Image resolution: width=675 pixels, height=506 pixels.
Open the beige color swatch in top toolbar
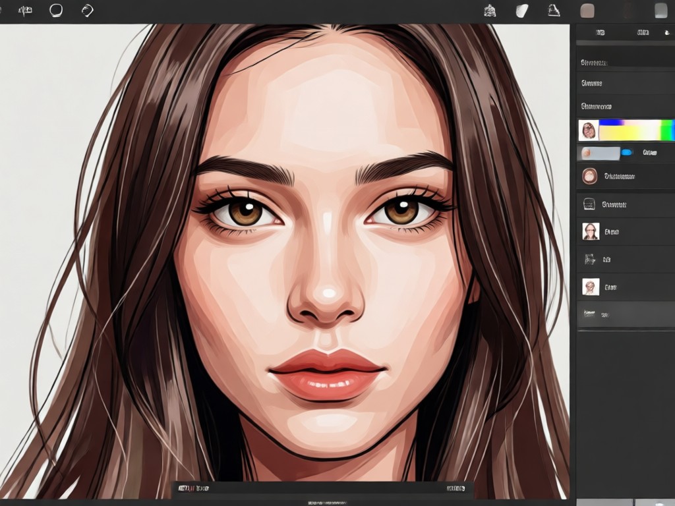(587, 11)
